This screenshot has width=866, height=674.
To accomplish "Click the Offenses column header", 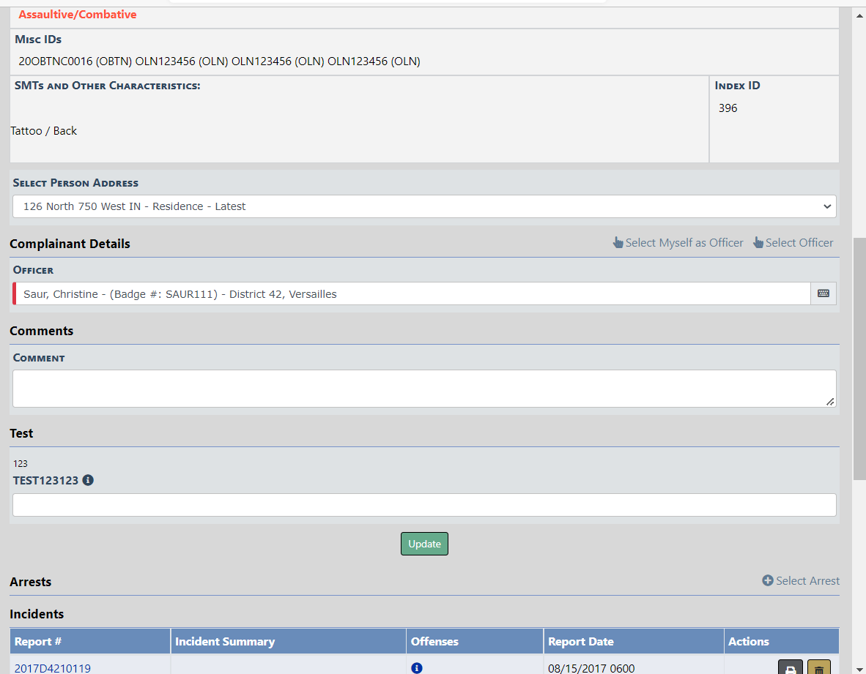I will (x=434, y=642).
